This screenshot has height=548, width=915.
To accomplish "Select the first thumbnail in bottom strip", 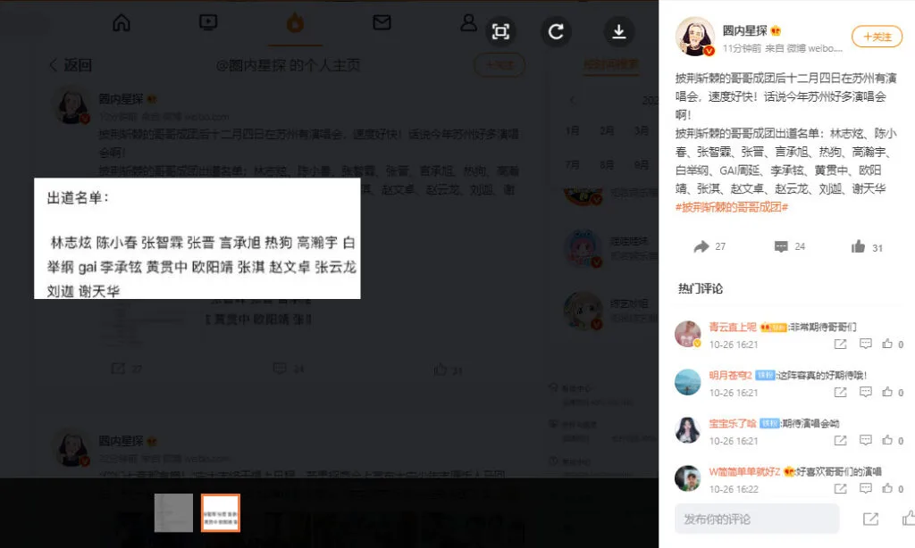I will (173, 513).
